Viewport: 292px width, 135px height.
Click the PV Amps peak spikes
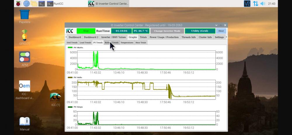(x=95, y=118)
